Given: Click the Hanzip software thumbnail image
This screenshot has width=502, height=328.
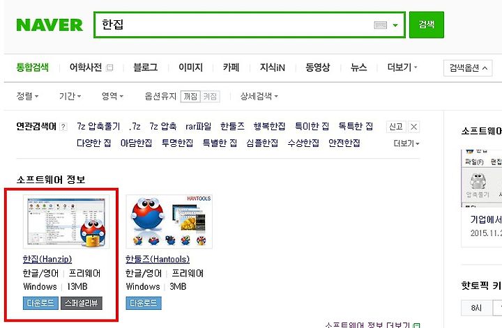Looking at the screenshot, I should tap(66, 221).
